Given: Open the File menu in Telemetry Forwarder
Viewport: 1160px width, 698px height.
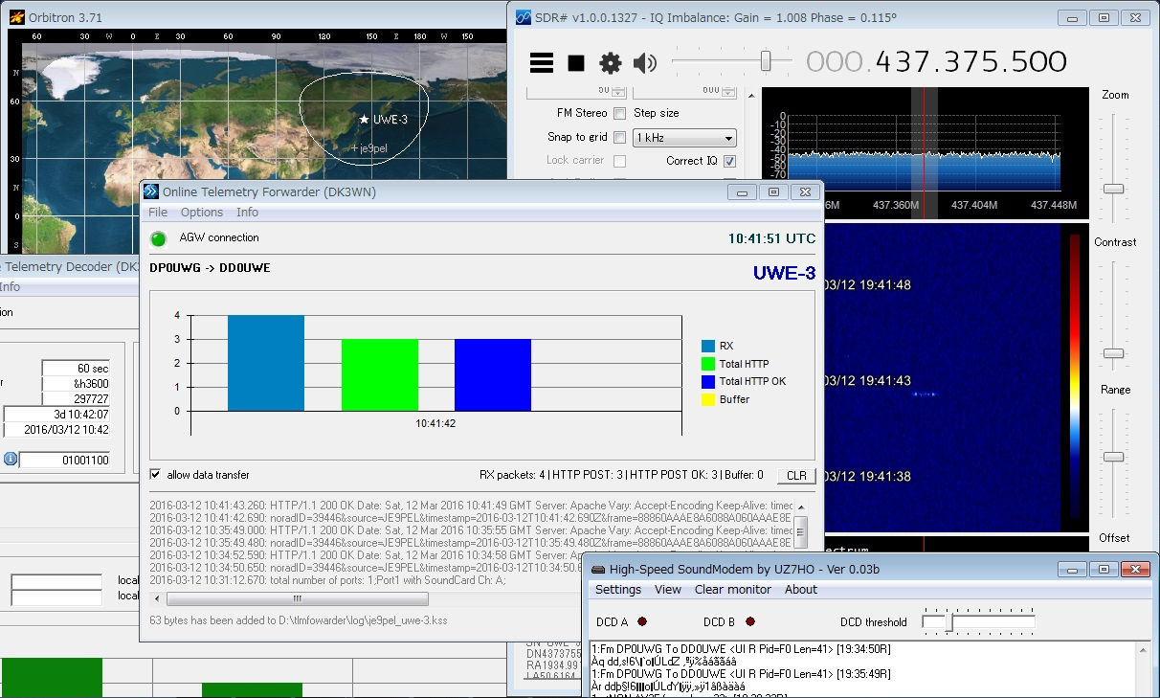Looking at the screenshot, I should click(157, 213).
